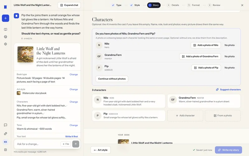Click the Little Wolf title in header
The height and width of the screenshot is (156, 249).
tap(33, 5)
